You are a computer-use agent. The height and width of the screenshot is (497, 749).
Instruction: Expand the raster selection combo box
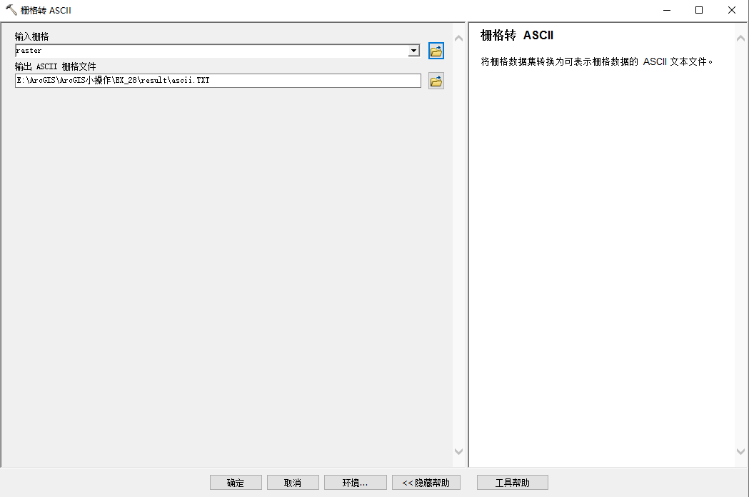414,51
